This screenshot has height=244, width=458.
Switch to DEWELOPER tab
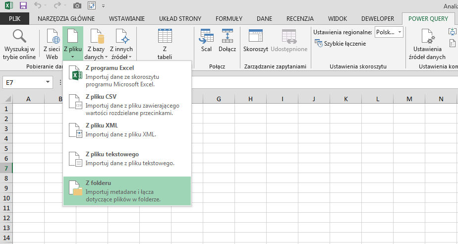click(x=378, y=19)
